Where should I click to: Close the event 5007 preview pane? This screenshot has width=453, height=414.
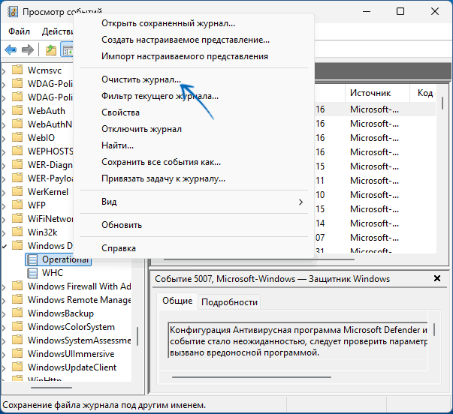437,278
